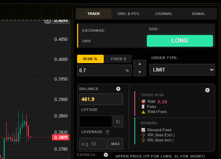This screenshot has height=159, width=221.
Task: Click the UPPER PRICE heading text
Action: point(160,156)
